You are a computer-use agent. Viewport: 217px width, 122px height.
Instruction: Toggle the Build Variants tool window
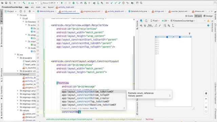tap(1, 111)
